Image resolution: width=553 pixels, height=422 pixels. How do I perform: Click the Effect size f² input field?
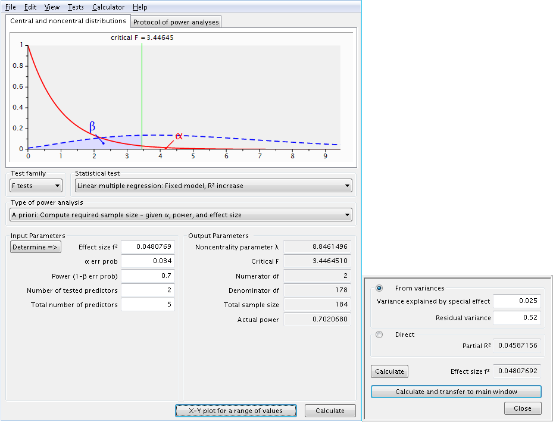pos(148,247)
